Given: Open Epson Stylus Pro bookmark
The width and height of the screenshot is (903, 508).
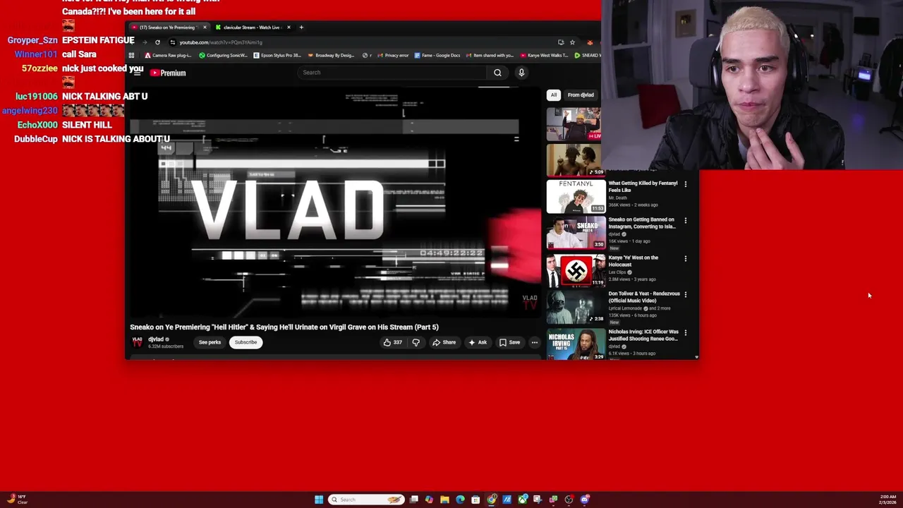Looking at the screenshot, I should (x=277, y=55).
